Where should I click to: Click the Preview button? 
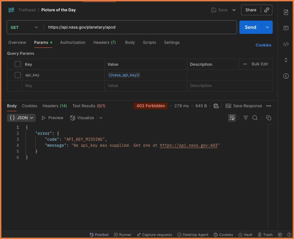pyautogui.click(x=53, y=118)
